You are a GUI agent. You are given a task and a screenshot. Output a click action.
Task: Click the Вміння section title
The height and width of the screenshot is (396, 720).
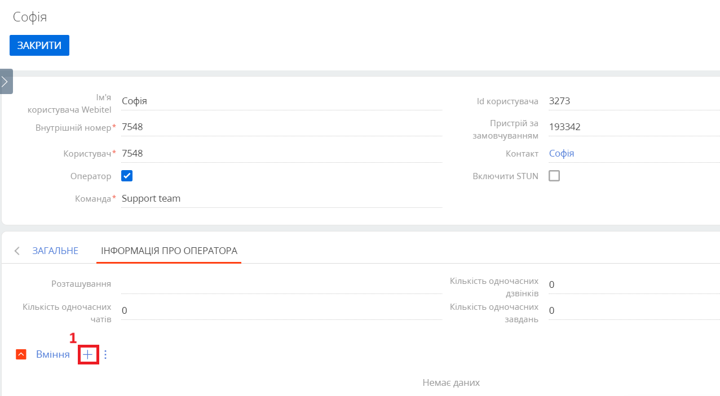tap(53, 355)
